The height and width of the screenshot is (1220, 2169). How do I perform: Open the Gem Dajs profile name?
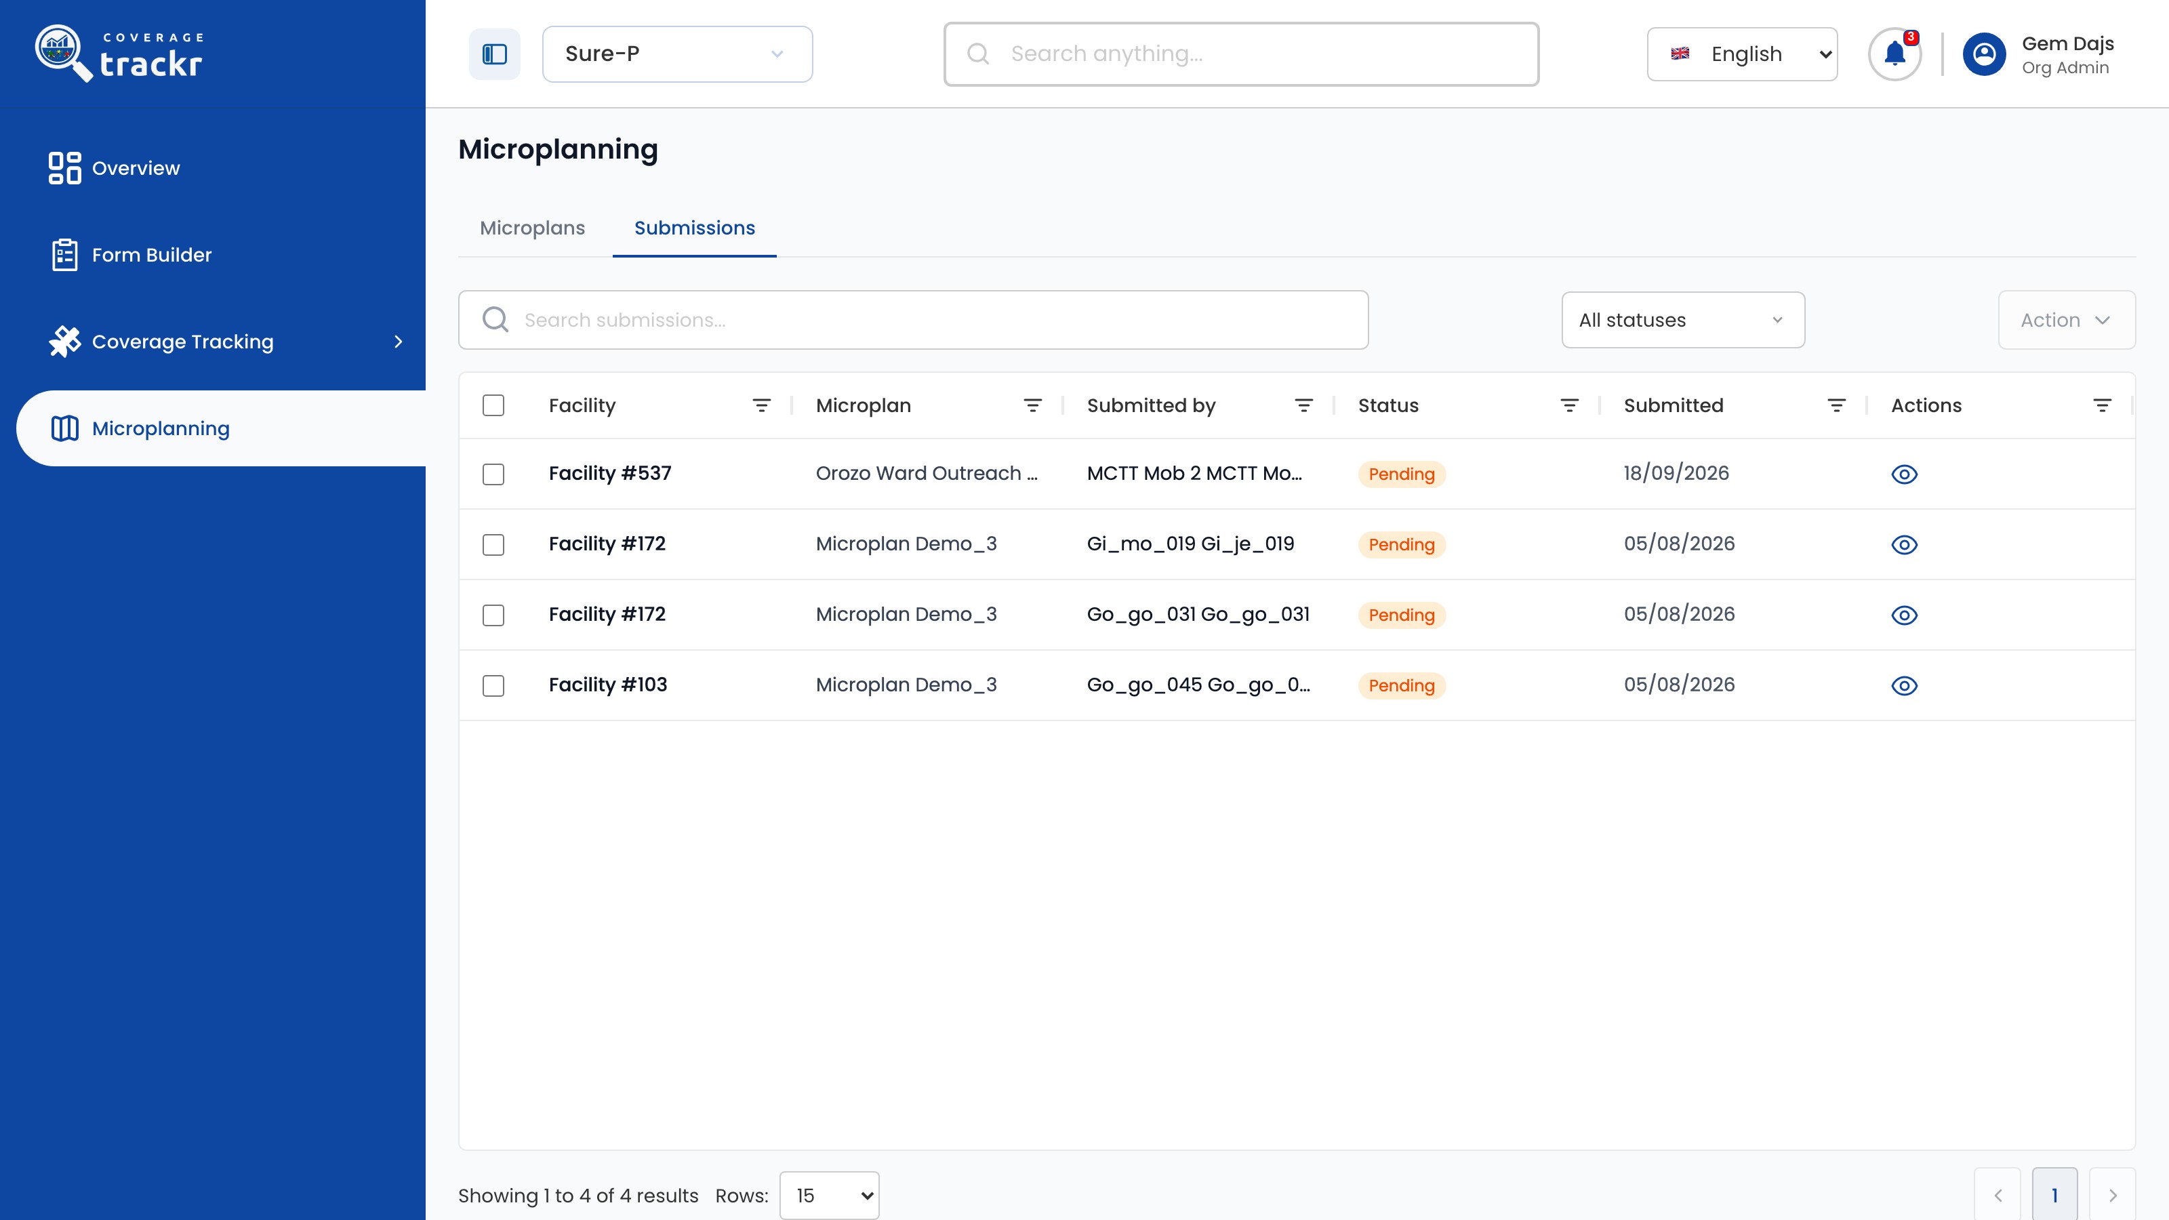tap(2068, 44)
